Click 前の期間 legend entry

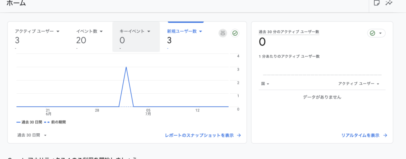[x=55, y=122]
